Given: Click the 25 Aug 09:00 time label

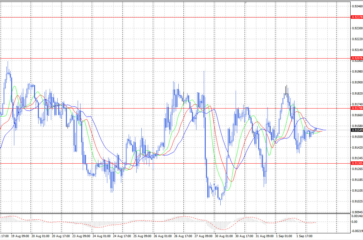Looking at the screenshot, I should click(x=142, y=236).
